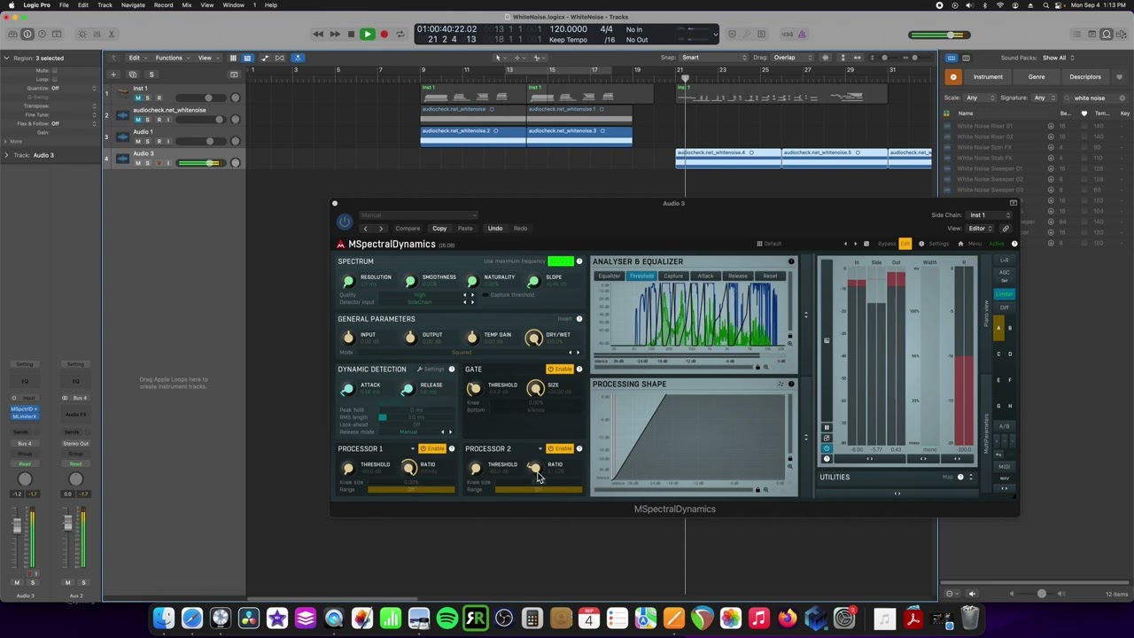Image resolution: width=1134 pixels, height=638 pixels.
Task: Mute the Audio 3 track header
Action: 137,163
